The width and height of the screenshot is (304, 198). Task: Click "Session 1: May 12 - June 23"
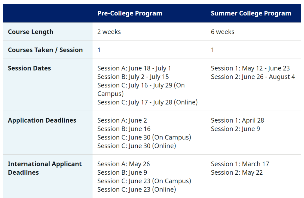tap(250, 68)
